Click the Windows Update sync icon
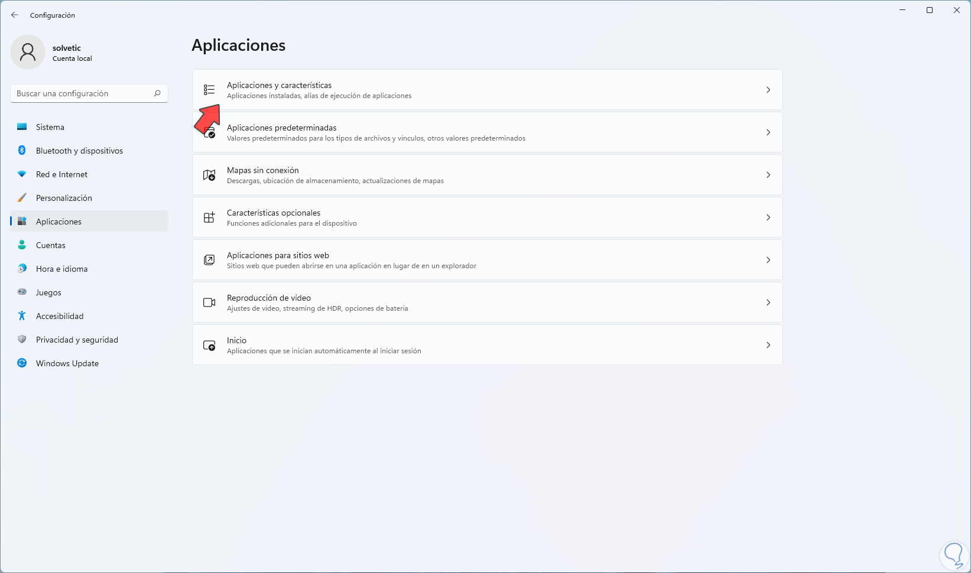 pos(22,363)
